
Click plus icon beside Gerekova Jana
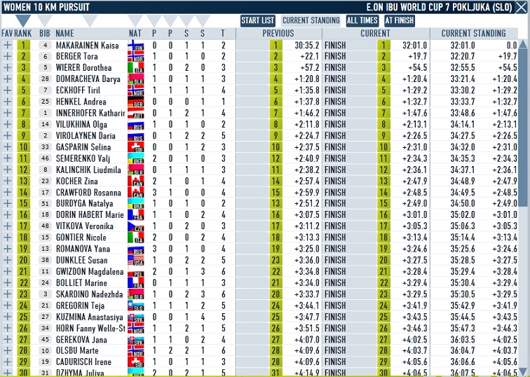pyautogui.click(x=7, y=339)
